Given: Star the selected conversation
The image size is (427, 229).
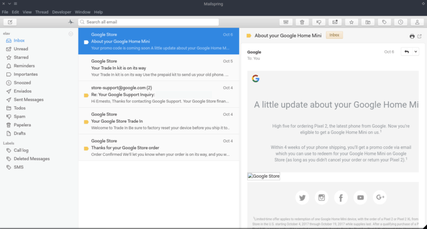Looking at the screenshot, I should pyautogui.click(x=351, y=22).
